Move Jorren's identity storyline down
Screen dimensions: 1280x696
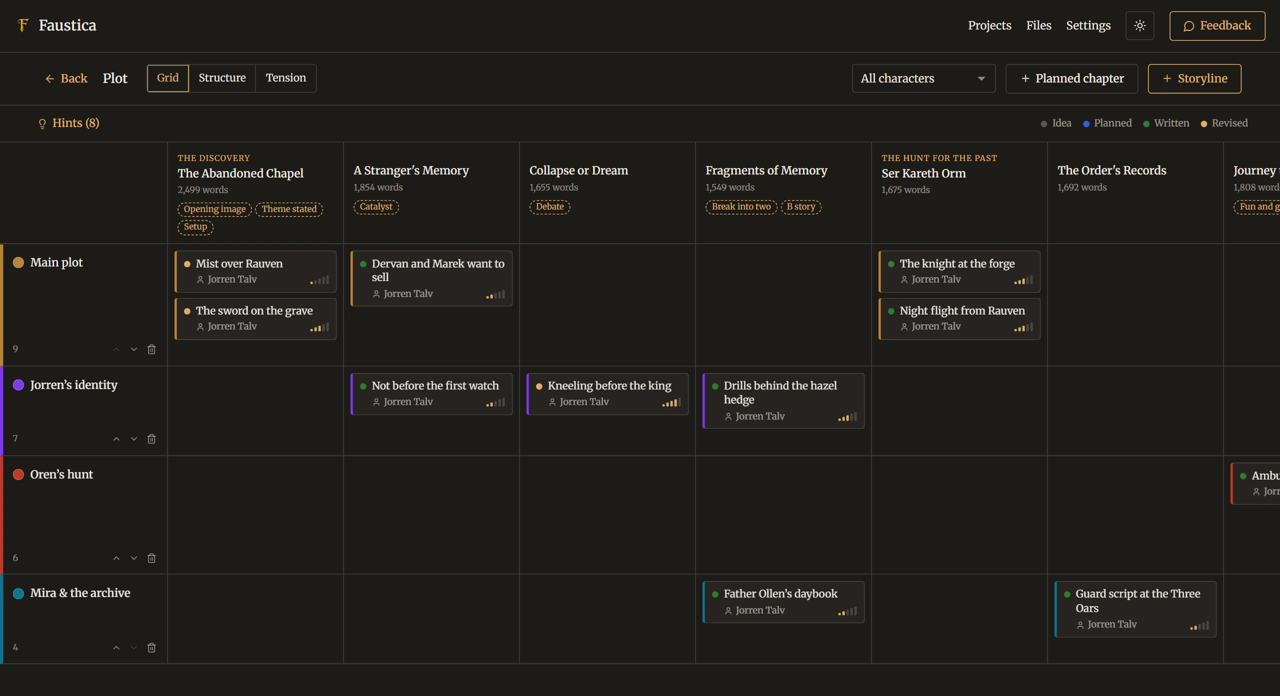pos(133,438)
